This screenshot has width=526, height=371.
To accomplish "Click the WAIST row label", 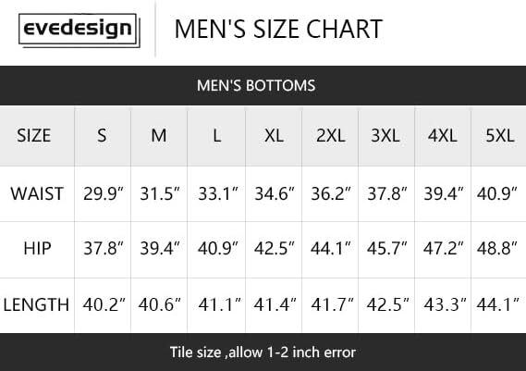I will 37,193.
